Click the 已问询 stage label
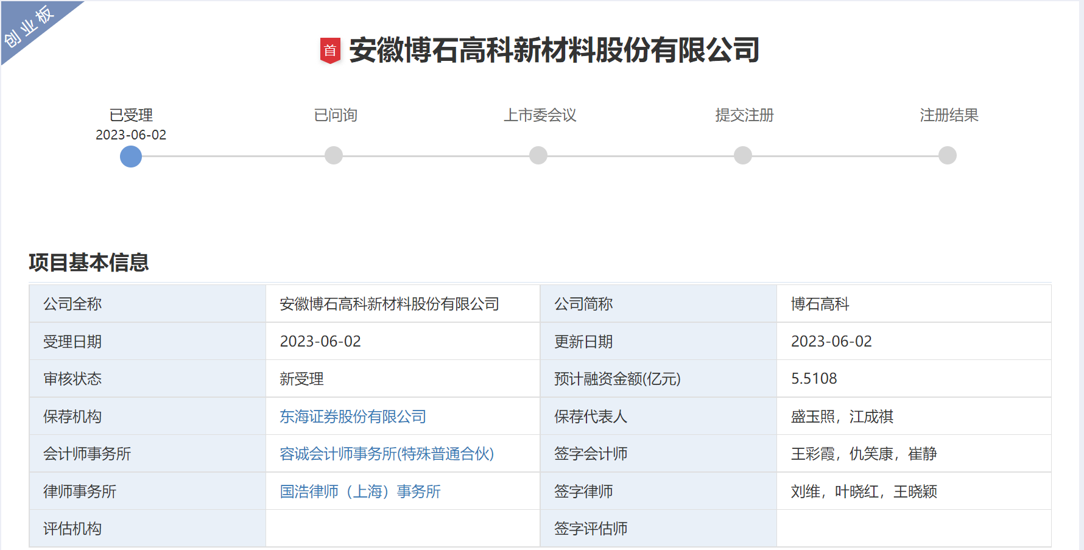This screenshot has width=1084, height=550. (336, 115)
